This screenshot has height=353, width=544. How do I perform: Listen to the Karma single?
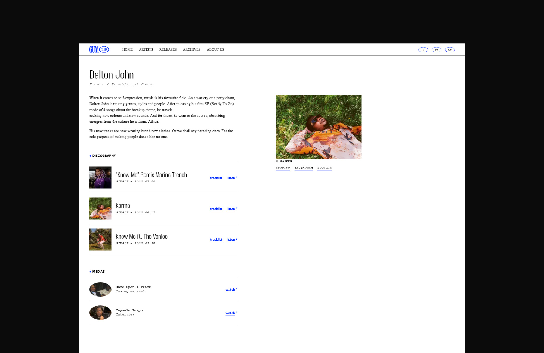[231, 209]
